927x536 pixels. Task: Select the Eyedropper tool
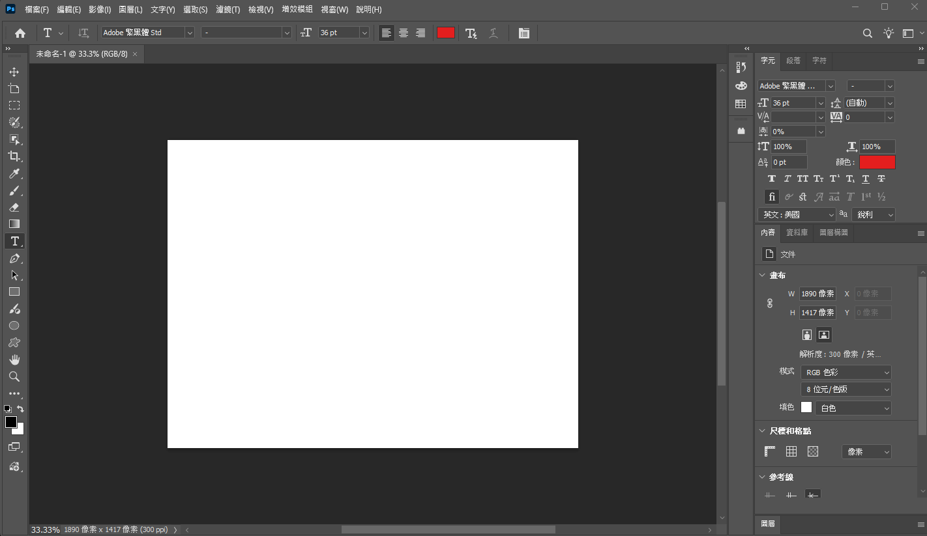pos(14,173)
